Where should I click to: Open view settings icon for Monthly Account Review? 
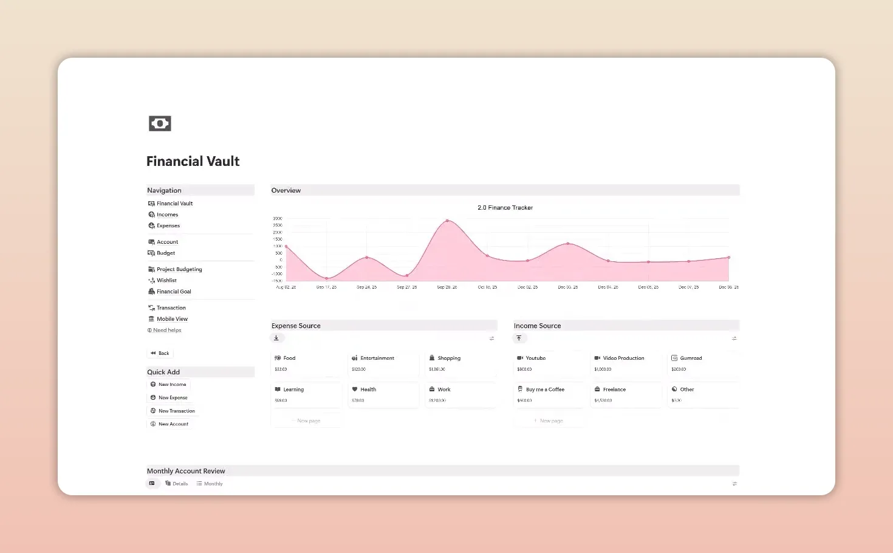(x=734, y=484)
